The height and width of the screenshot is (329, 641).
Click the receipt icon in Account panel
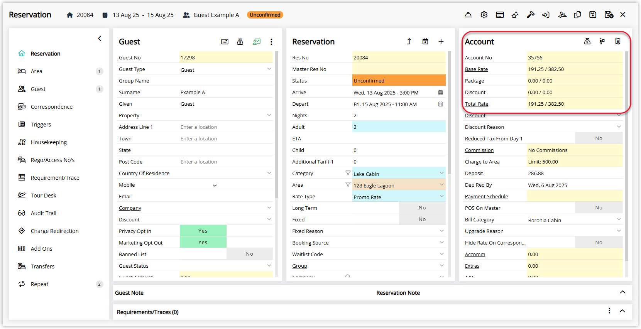(618, 41)
